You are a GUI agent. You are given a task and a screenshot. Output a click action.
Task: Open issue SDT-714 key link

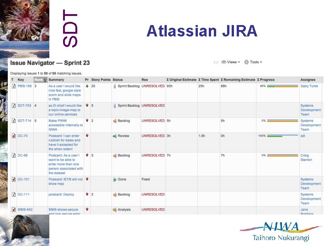coord(24,121)
